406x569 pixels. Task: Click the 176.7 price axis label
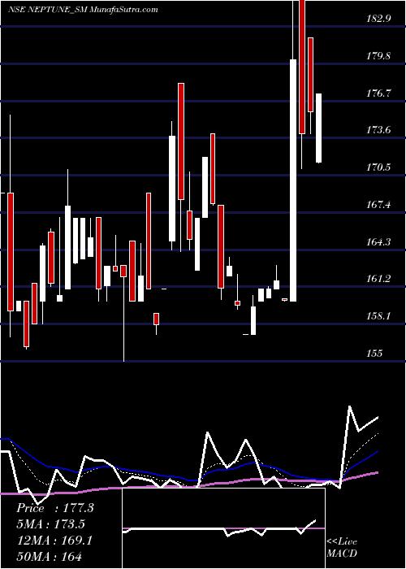pos(378,93)
